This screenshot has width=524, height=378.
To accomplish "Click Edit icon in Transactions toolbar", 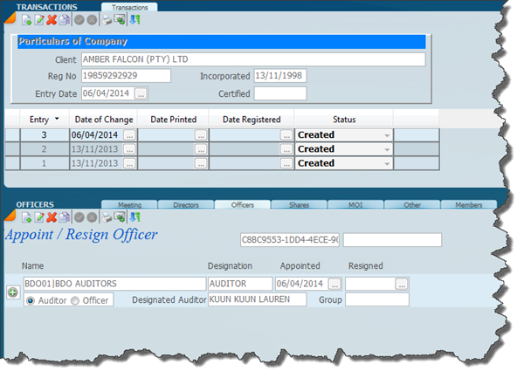I will pos(38,19).
